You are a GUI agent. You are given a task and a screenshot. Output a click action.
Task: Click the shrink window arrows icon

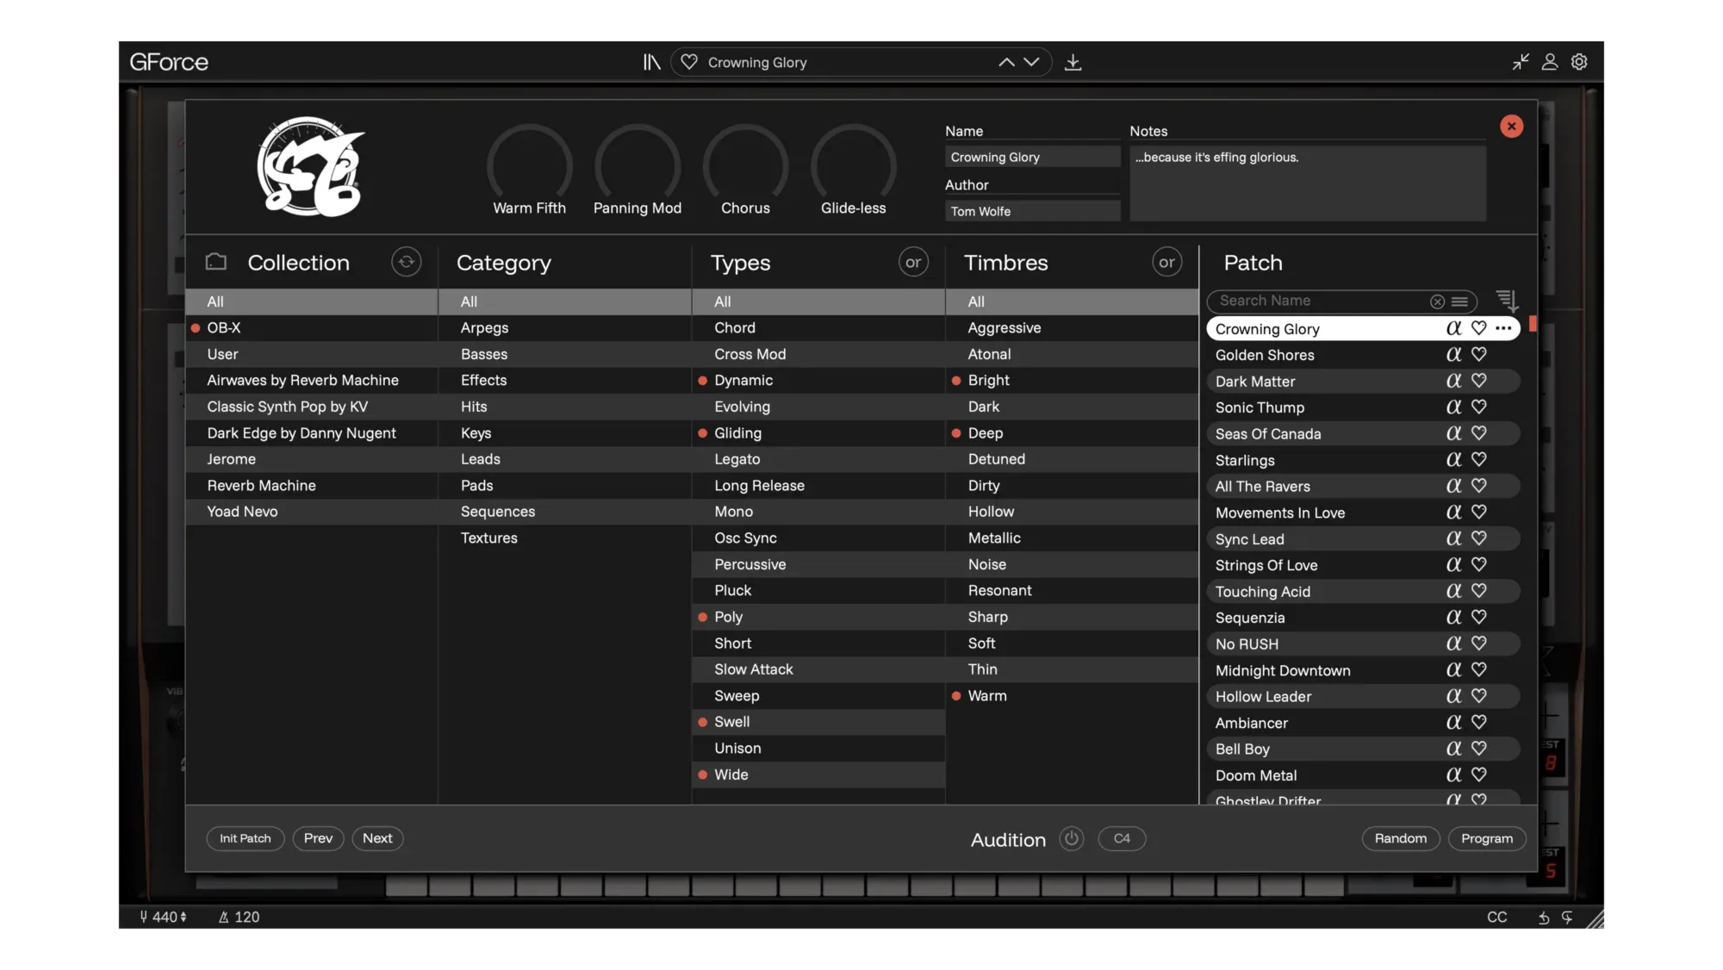coord(1521,62)
